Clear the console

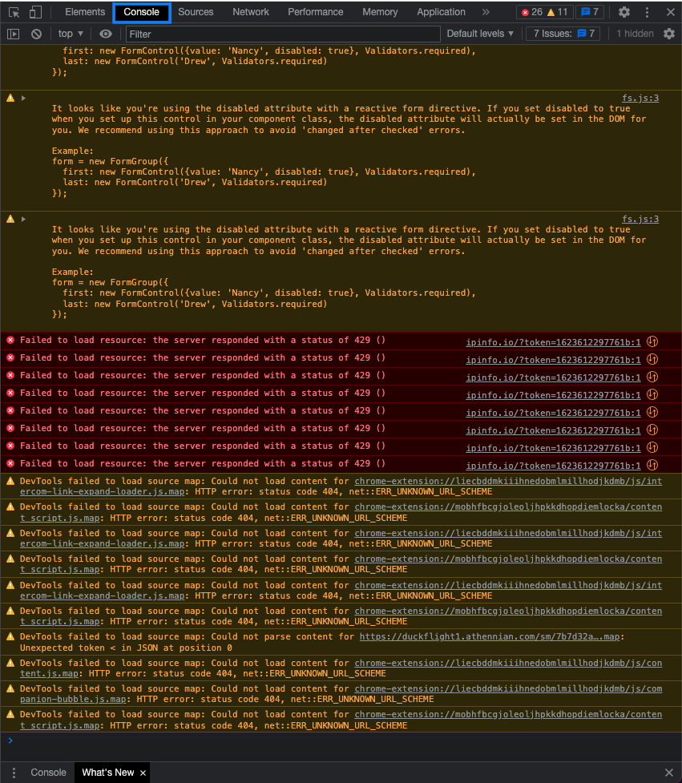[x=36, y=34]
